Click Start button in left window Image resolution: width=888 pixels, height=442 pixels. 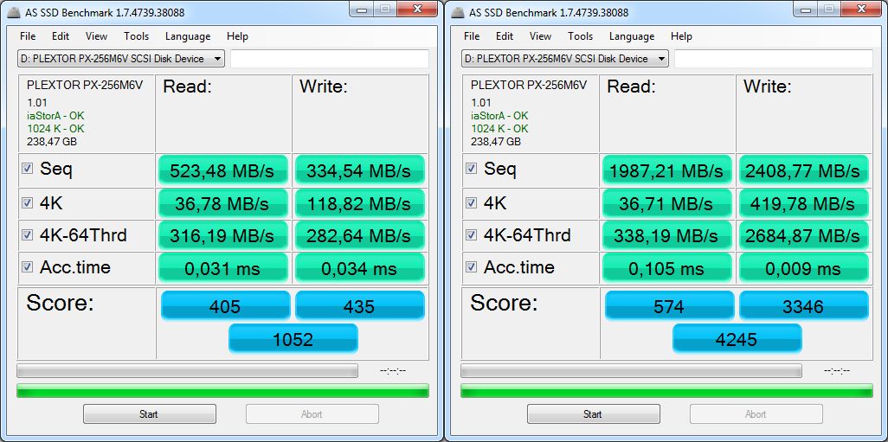[x=150, y=413]
